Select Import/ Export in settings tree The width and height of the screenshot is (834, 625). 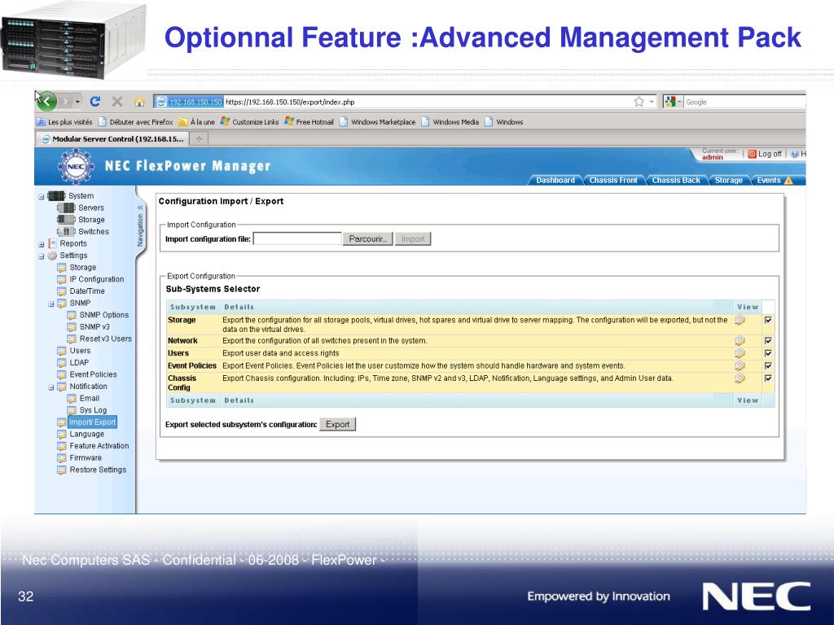tap(92, 422)
